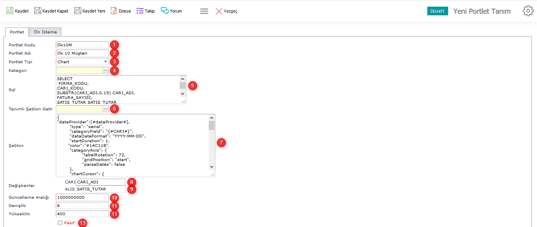Open the Yorum comments icon
The width and height of the screenshot is (537, 227).
164,11
